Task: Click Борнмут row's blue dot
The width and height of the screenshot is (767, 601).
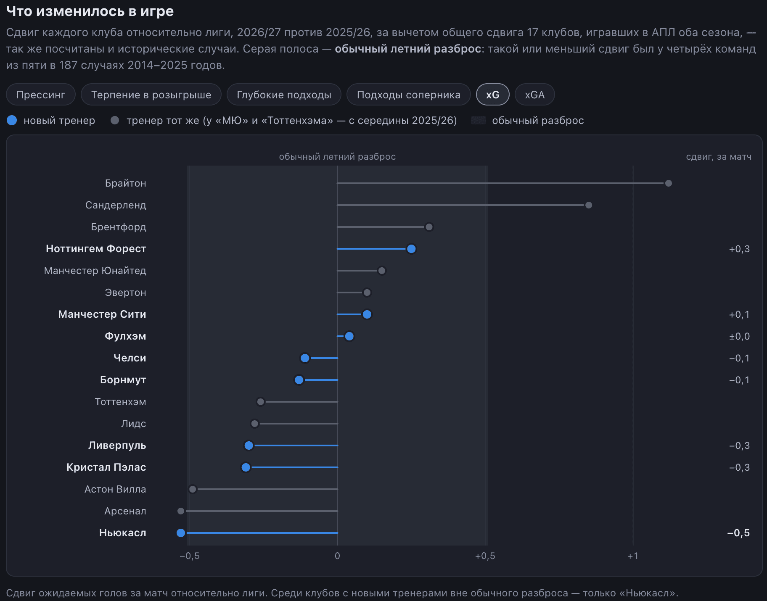Action: 299,380
